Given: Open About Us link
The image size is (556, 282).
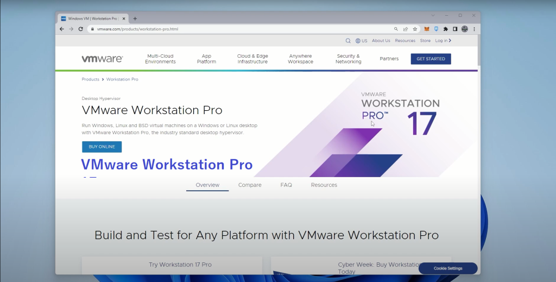Looking at the screenshot, I should pos(381,41).
